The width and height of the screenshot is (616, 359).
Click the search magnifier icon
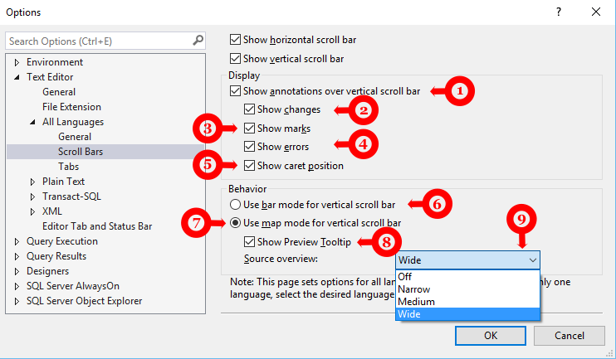tap(198, 40)
